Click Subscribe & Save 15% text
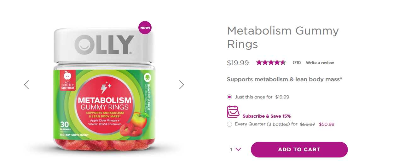The height and width of the screenshot is (165, 399). pyautogui.click(x=267, y=116)
